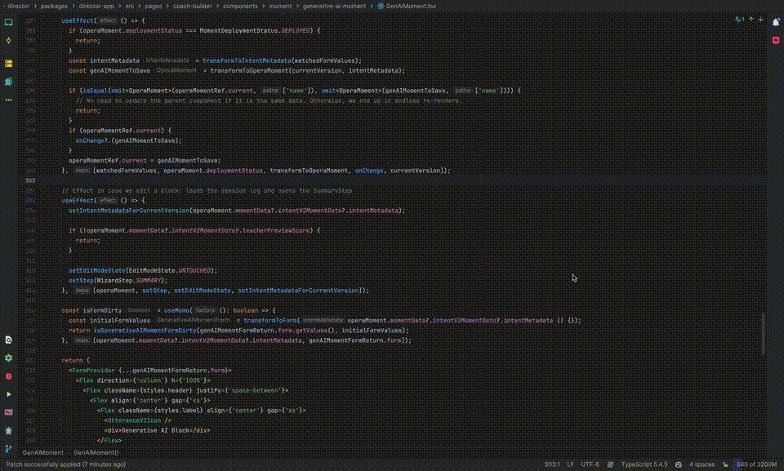Select the coach-builder breadcrumb item
784x471 pixels.
pos(193,6)
